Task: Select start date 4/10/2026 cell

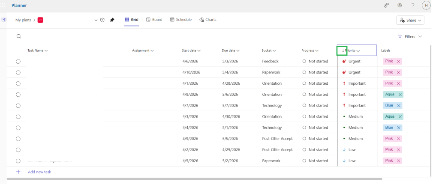Action: tap(191, 72)
